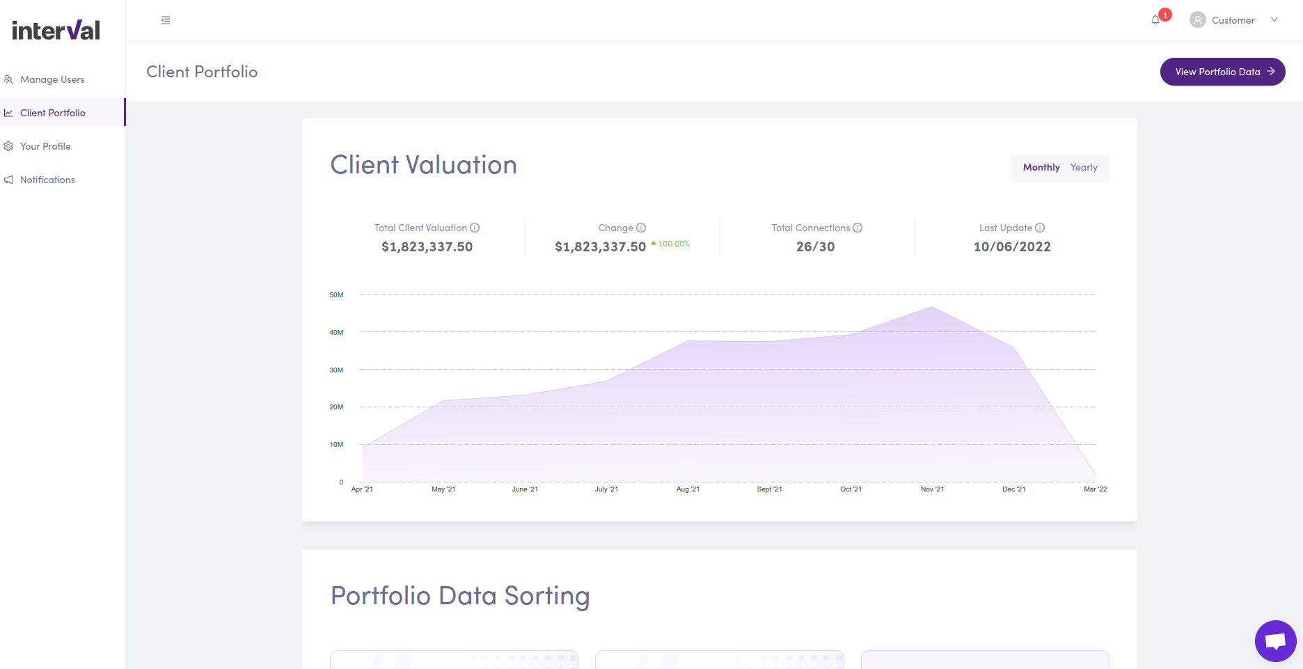This screenshot has height=669, width=1303.
Task: Switch chart view to Monthly
Action: click(1041, 167)
